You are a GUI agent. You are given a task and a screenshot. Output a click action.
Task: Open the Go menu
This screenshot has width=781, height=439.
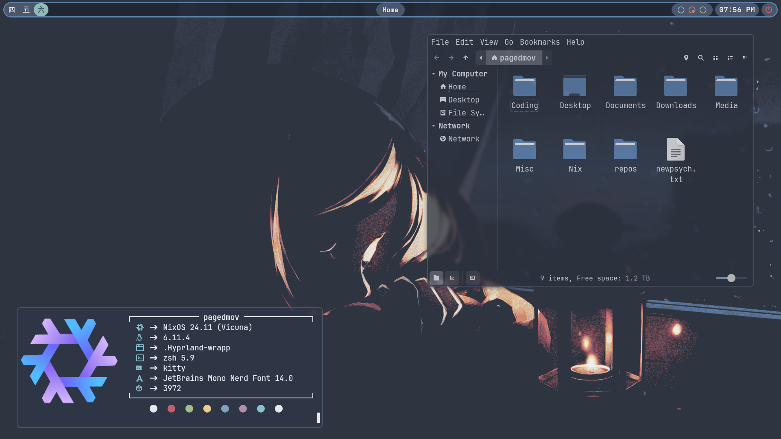click(x=508, y=42)
